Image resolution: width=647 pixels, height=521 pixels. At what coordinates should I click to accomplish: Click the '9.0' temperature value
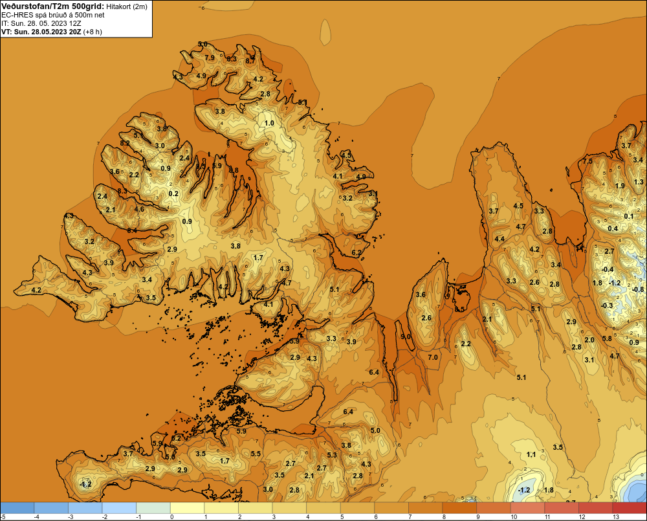(406, 337)
